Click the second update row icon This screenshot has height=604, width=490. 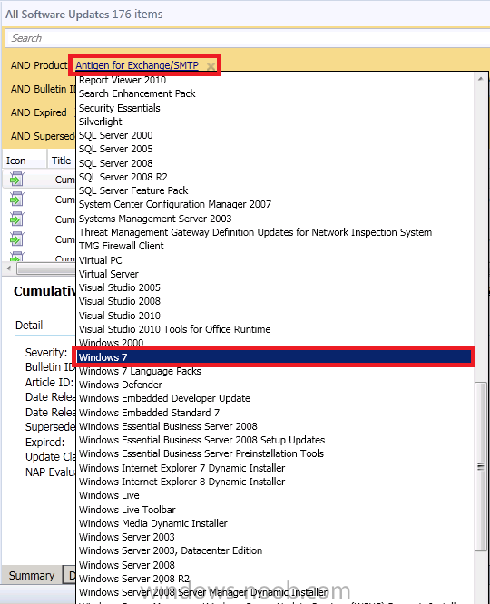(x=16, y=200)
